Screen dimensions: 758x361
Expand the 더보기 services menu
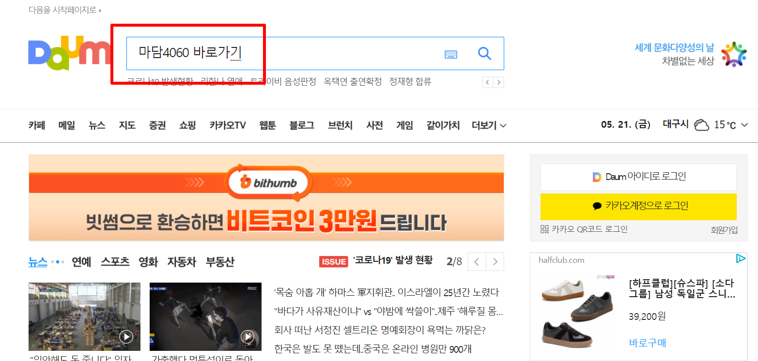click(x=489, y=125)
